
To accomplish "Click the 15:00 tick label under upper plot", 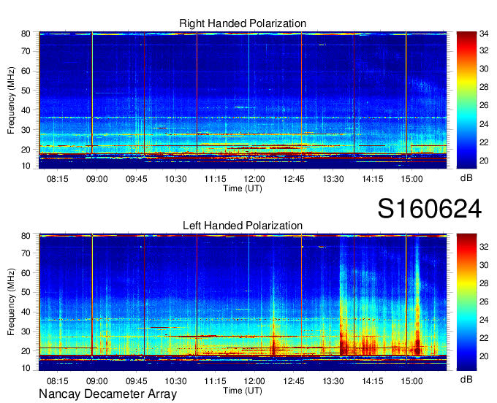I will 411,179.
